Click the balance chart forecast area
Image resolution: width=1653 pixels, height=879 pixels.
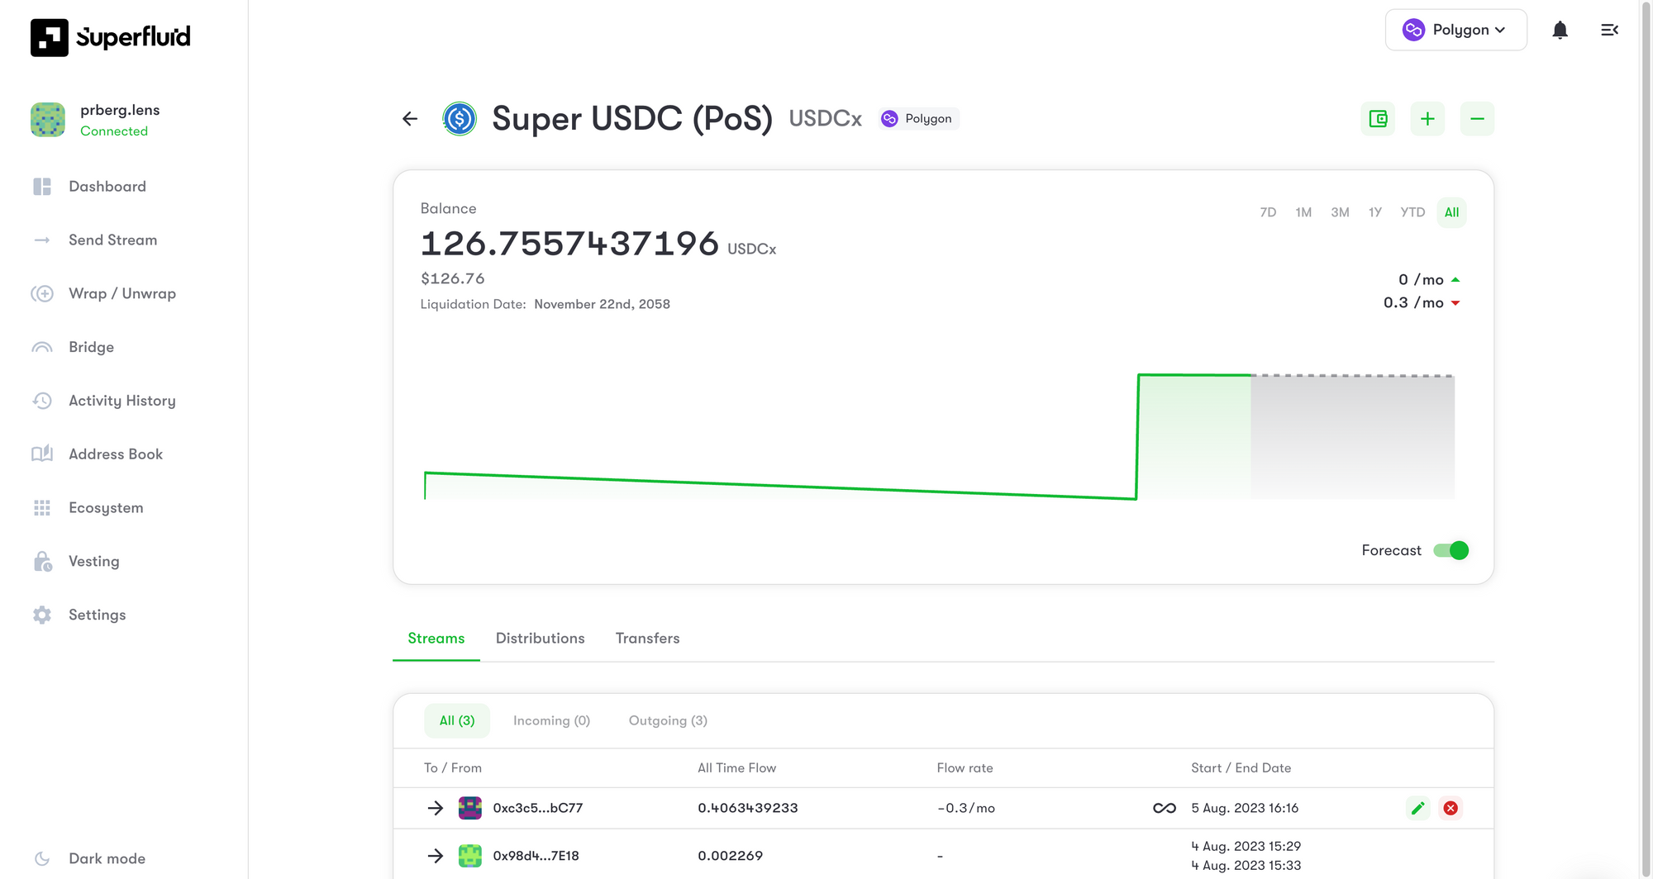[1353, 437]
